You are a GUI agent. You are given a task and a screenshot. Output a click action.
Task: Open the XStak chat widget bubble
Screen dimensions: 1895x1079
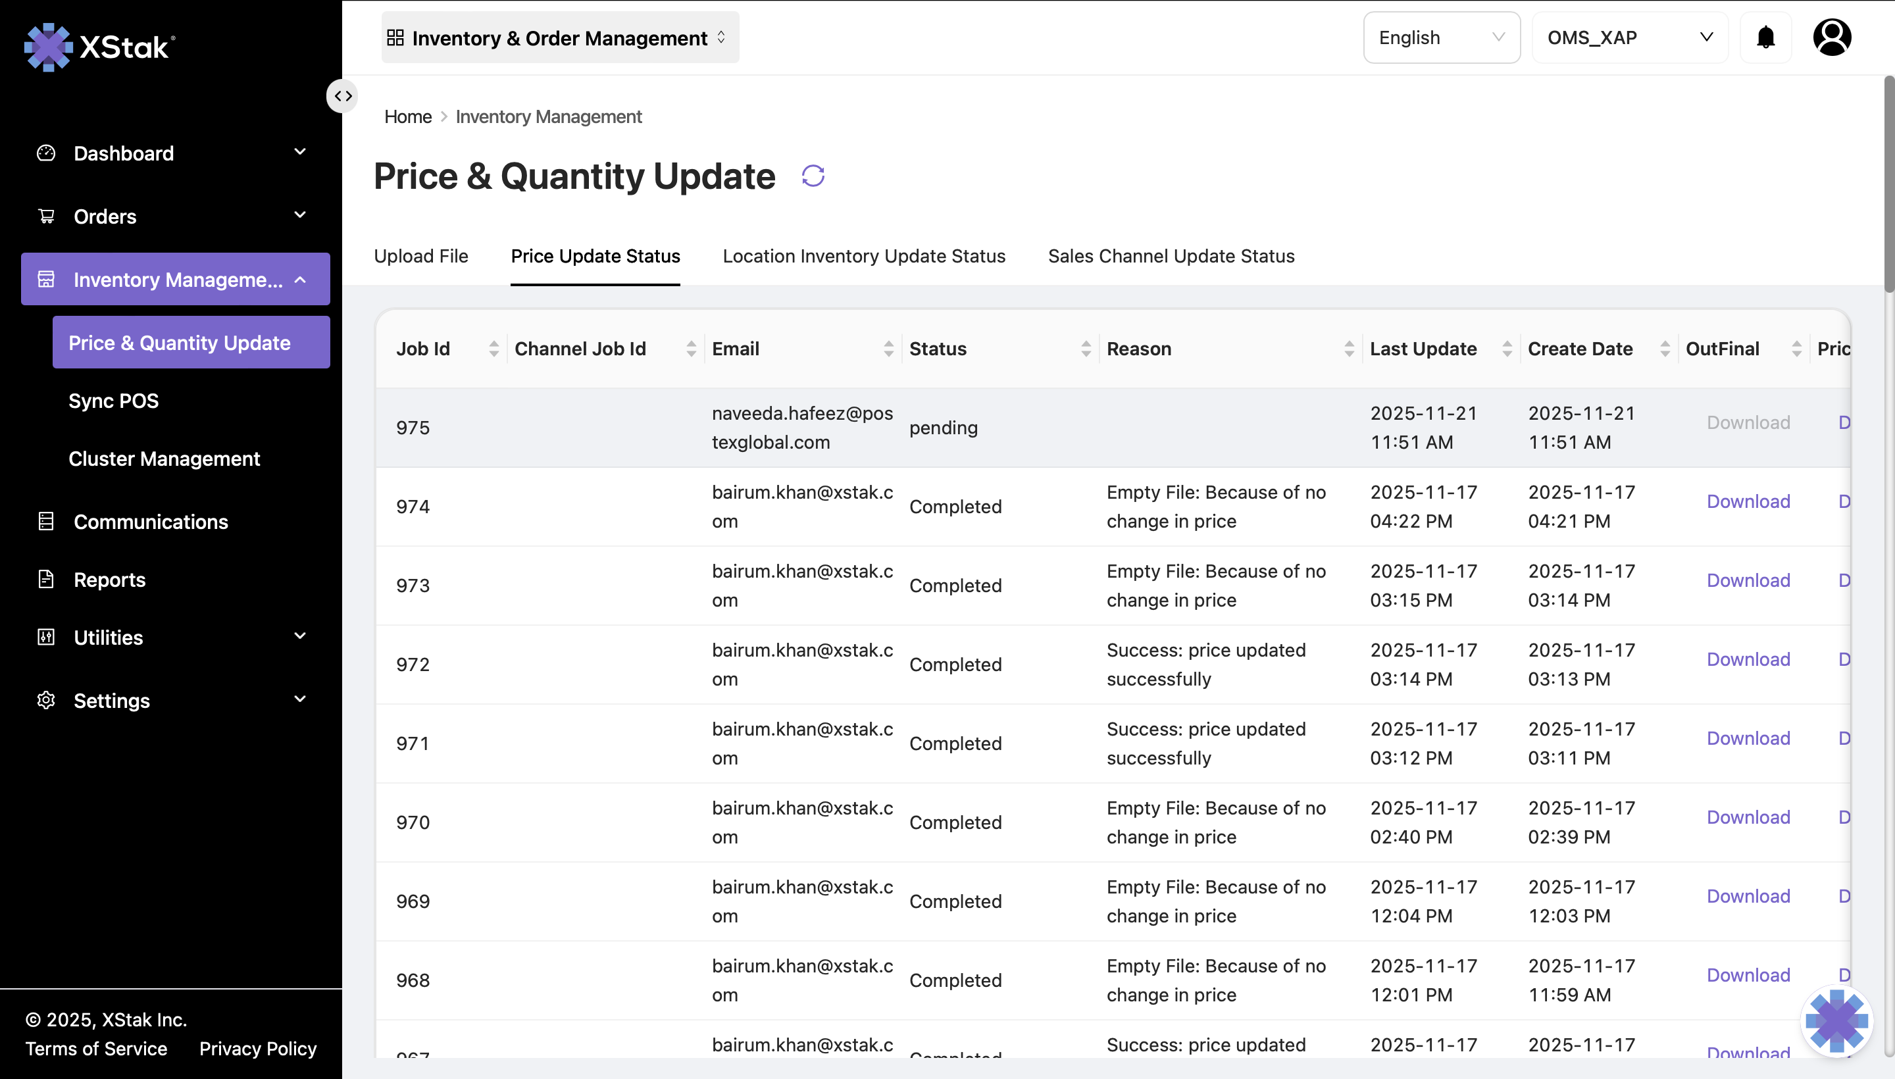tap(1836, 1021)
